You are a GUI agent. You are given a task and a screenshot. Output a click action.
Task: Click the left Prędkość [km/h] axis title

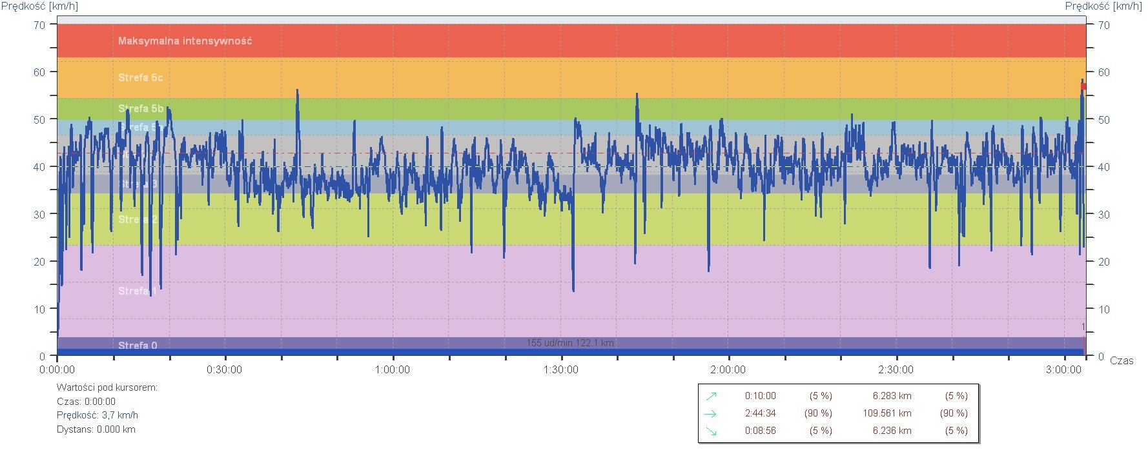pos(39,6)
